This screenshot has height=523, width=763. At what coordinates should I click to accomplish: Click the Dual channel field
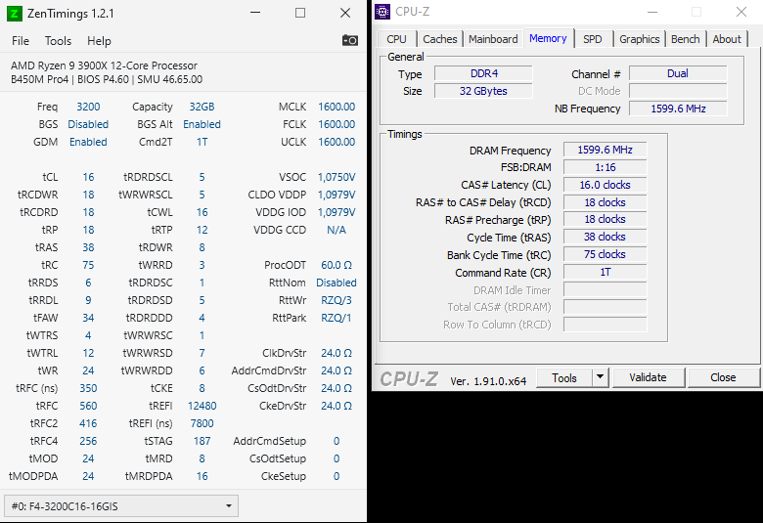pyautogui.click(x=678, y=73)
